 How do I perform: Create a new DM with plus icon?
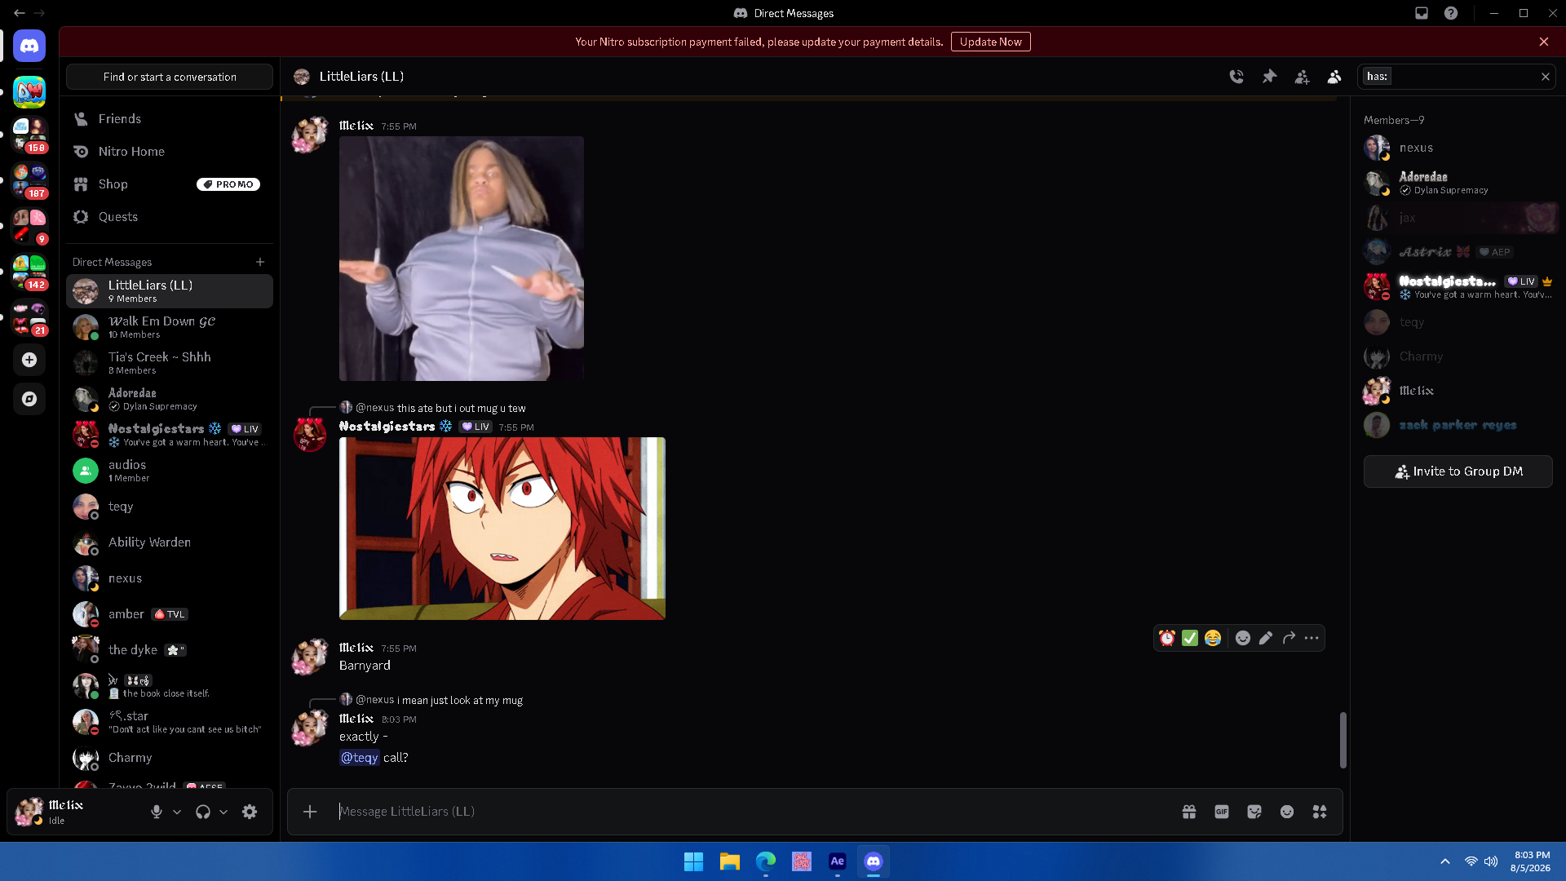(x=260, y=262)
